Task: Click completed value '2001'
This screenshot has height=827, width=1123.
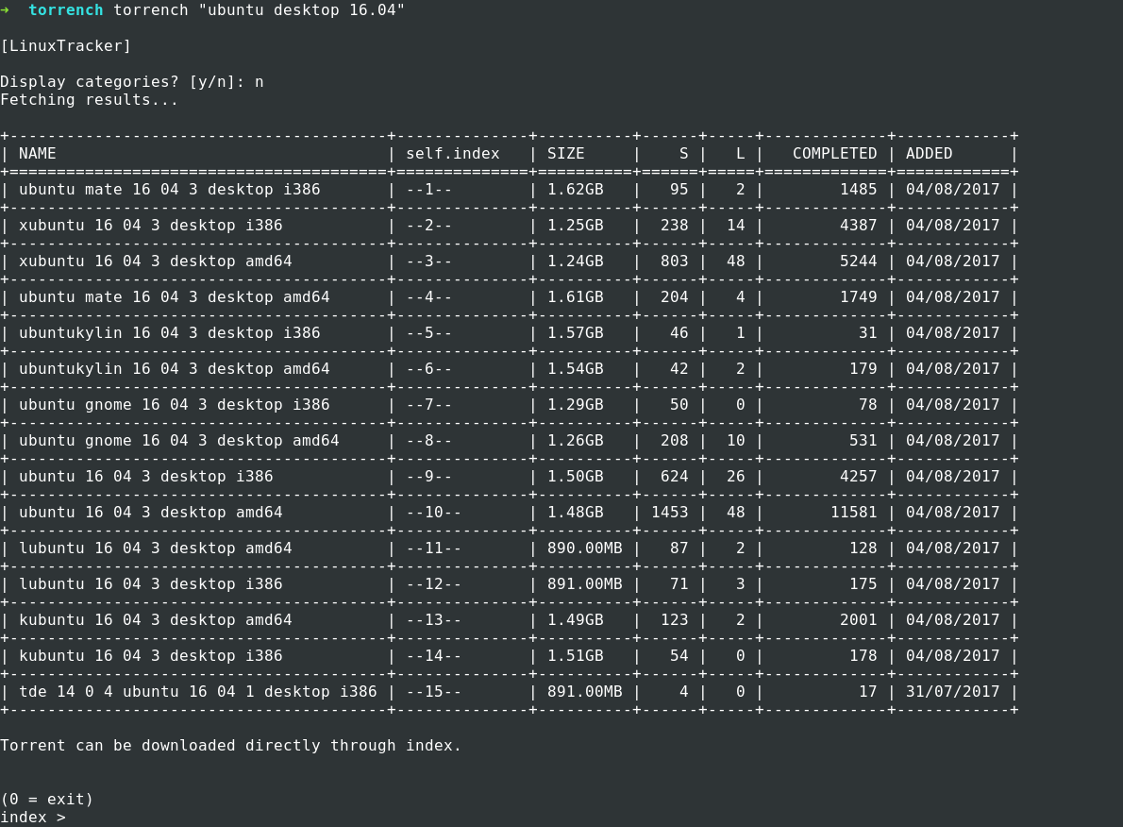Action: tap(859, 620)
